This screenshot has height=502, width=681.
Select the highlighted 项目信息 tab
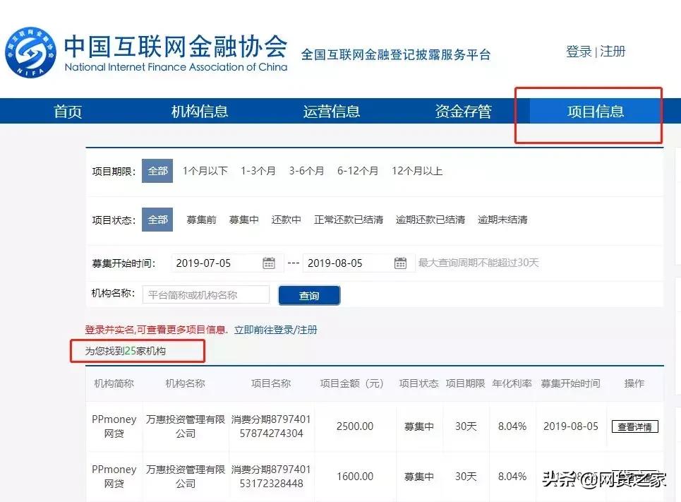(x=596, y=111)
